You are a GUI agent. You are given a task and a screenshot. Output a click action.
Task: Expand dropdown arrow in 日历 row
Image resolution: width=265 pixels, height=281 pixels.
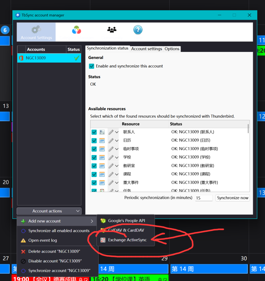(117, 141)
